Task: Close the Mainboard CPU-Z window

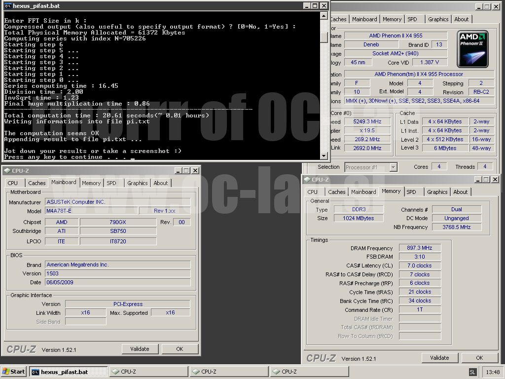Action: pyautogui.click(x=195, y=170)
